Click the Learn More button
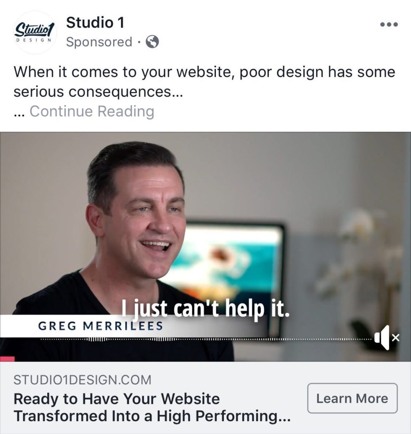The image size is (411, 434). [352, 398]
